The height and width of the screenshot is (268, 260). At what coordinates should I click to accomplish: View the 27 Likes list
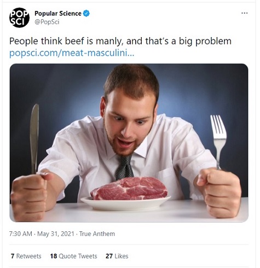[x=117, y=256]
